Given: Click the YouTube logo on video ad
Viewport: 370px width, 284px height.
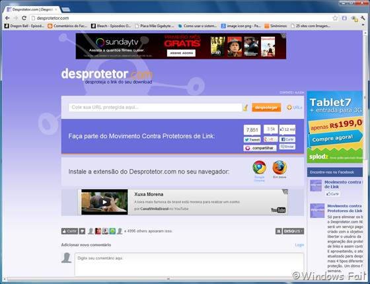Looking at the screenshot, I should tap(278, 210).
